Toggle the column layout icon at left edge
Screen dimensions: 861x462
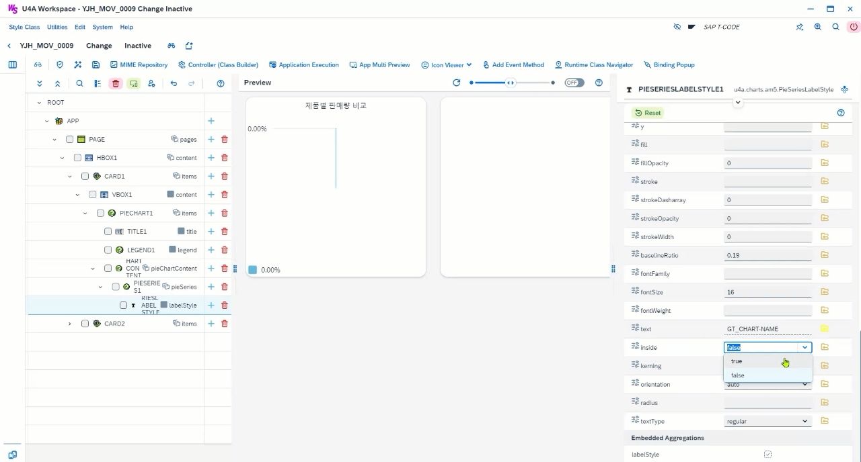(12, 65)
